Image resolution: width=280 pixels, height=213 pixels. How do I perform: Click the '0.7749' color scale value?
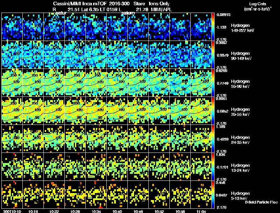pyautogui.click(x=223, y=83)
